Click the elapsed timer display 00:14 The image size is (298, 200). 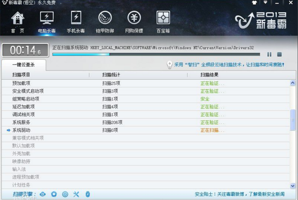click(25, 50)
